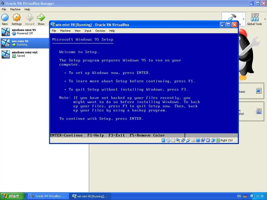Expand hidden tray icons chevron

[x=252, y=196]
